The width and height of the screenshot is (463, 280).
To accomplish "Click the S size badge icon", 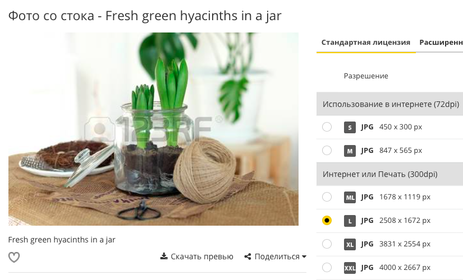I will (x=350, y=127).
